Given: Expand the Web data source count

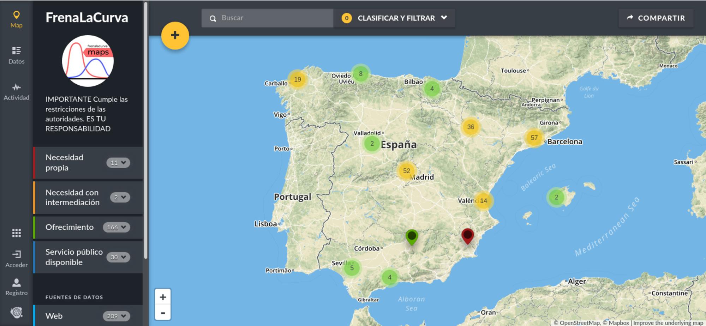Looking at the screenshot, I should [116, 316].
